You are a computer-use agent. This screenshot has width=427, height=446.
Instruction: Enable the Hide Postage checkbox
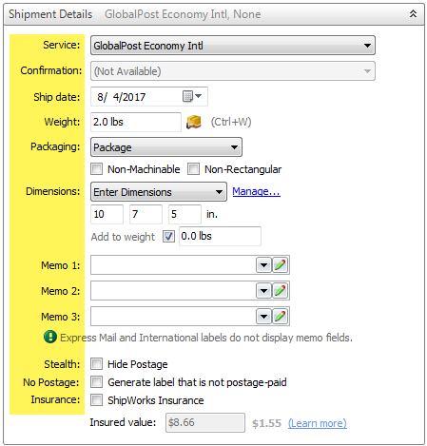coord(97,364)
